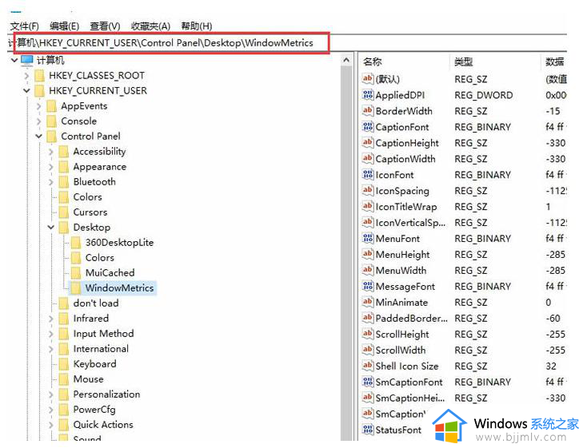Click the AppliedDPI DWORD value icon
The height and width of the screenshot is (448, 583).
pos(368,95)
